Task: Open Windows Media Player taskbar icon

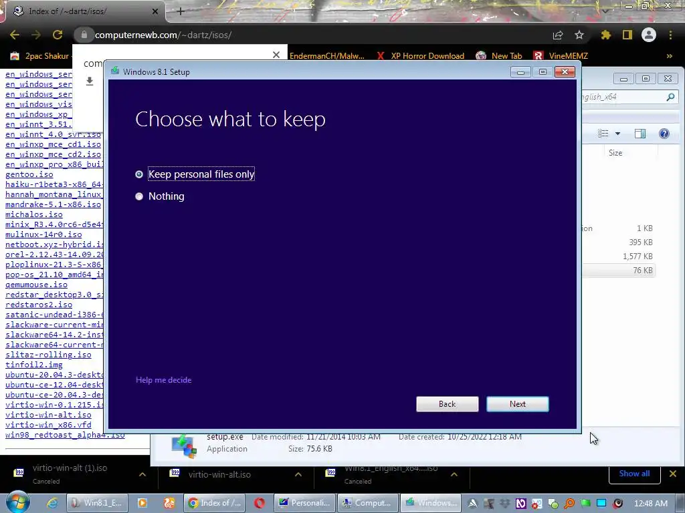Action: [x=142, y=503]
